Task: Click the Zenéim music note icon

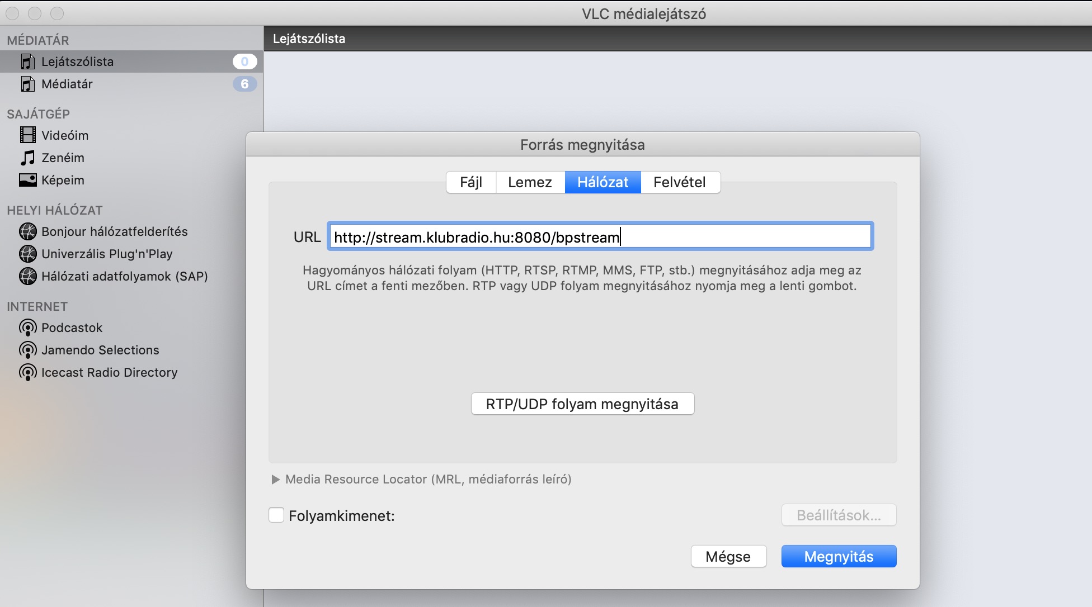Action: click(x=27, y=158)
